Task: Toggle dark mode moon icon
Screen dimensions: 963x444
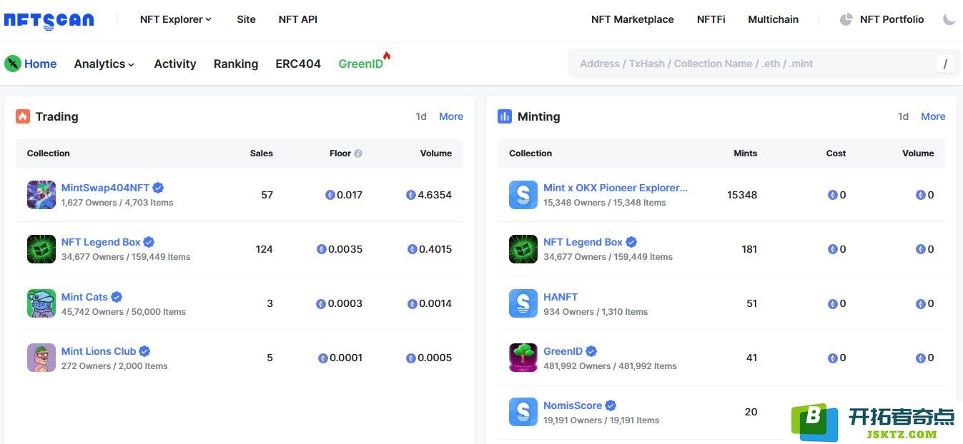Action: coord(949,19)
